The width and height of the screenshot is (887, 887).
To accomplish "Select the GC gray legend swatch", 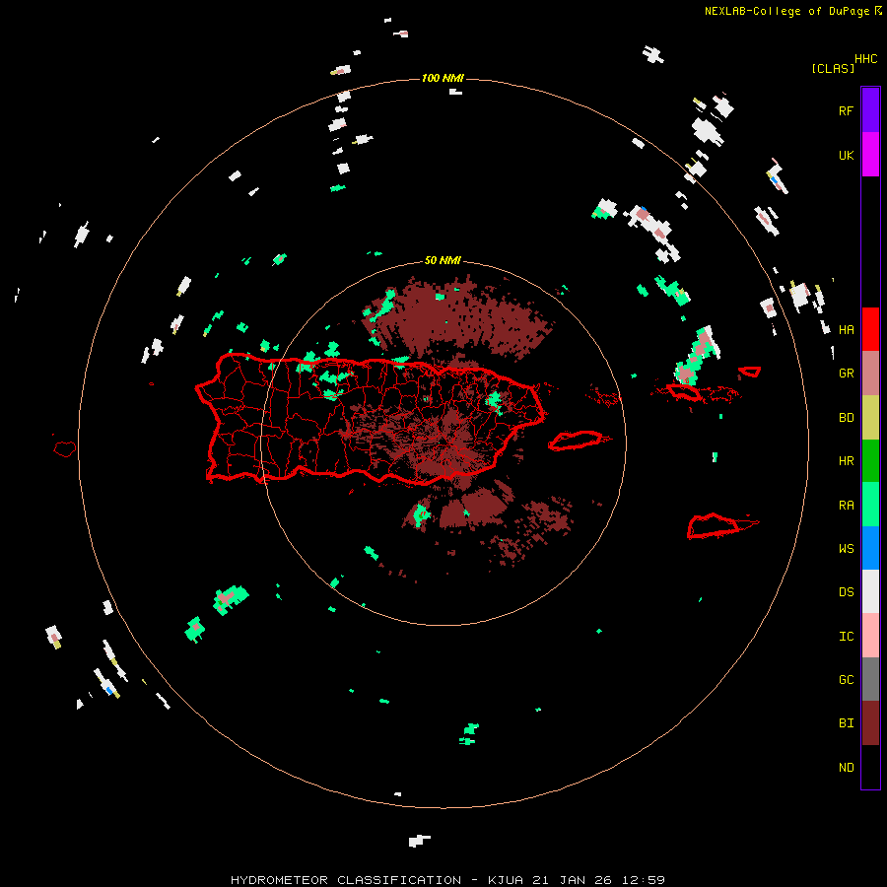I will click(870, 679).
